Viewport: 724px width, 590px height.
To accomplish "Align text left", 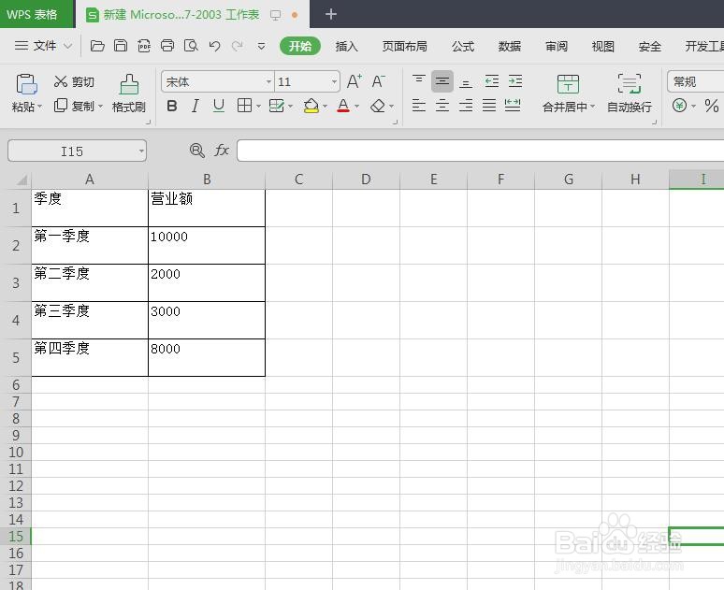I will (419, 106).
